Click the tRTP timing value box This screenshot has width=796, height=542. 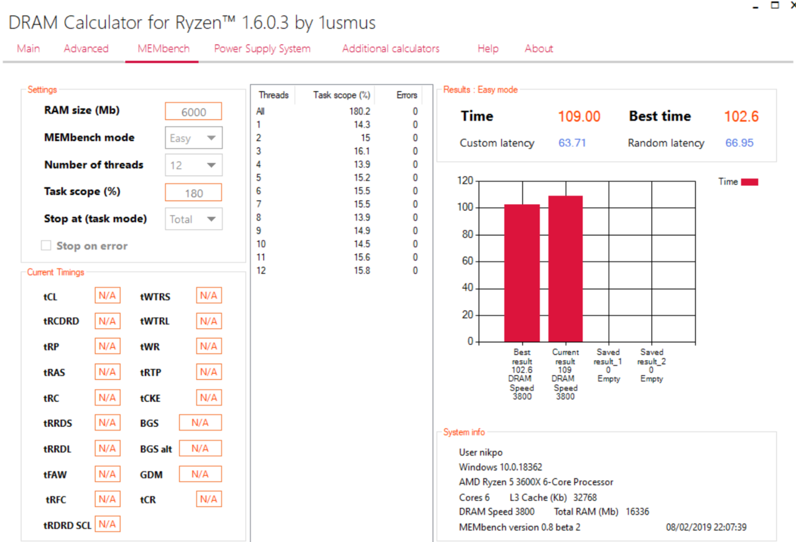click(x=209, y=371)
